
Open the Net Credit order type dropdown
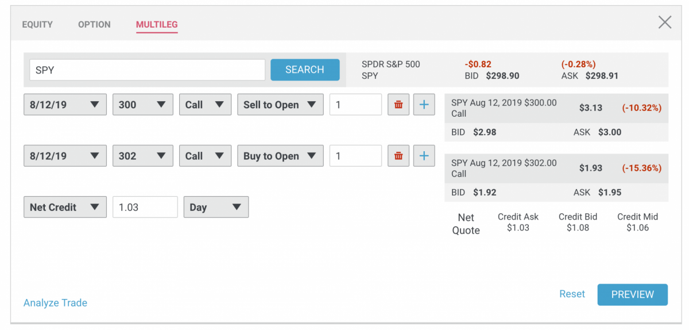65,207
